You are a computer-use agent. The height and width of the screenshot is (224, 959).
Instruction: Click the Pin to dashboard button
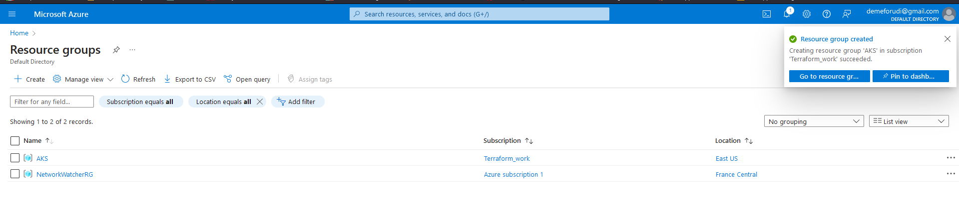[911, 76]
